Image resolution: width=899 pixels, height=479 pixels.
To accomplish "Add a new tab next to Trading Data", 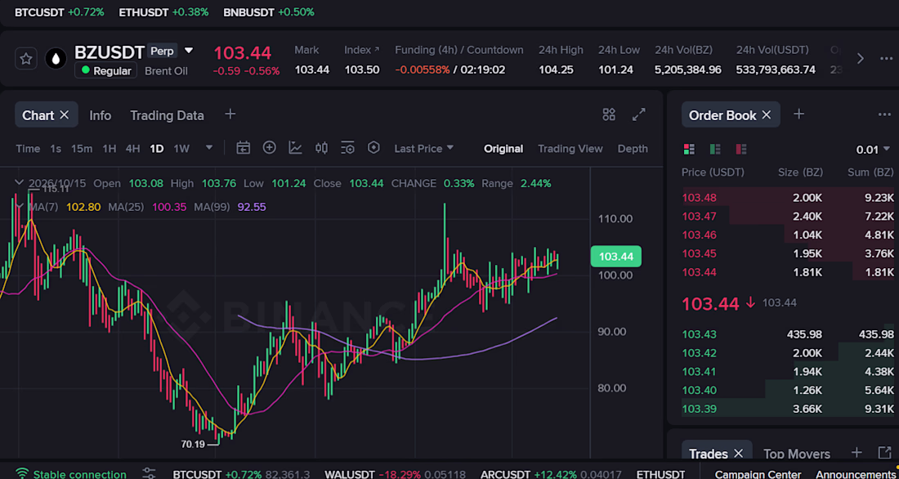I will pos(230,114).
